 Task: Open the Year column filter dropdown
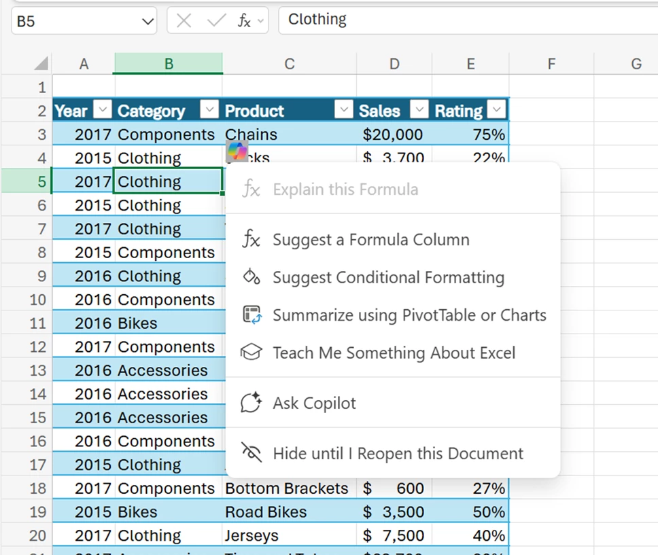(x=103, y=109)
